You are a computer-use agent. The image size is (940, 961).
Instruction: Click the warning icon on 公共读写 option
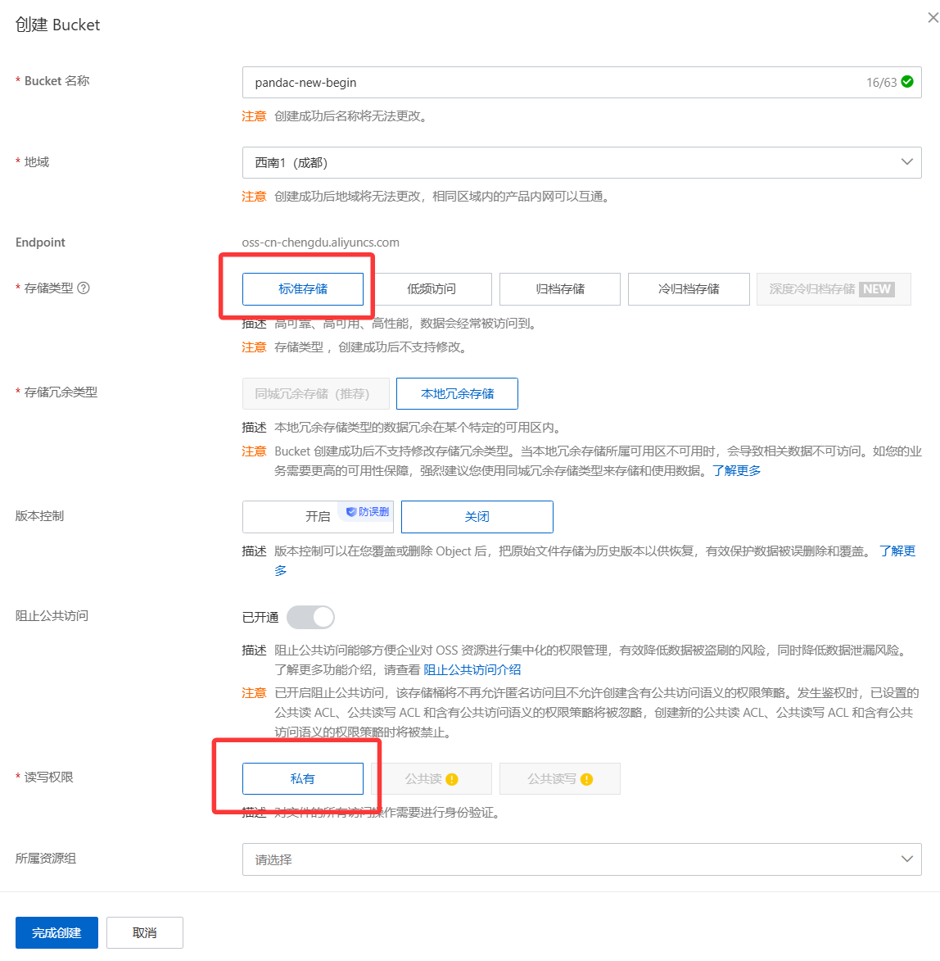click(x=586, y=779)
